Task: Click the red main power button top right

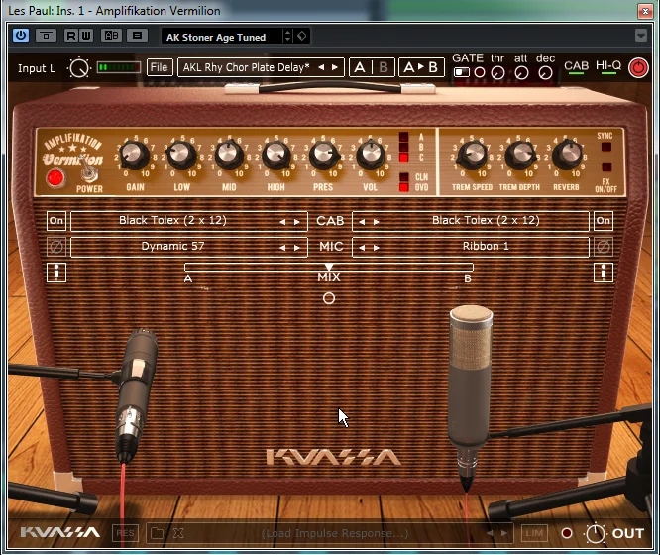Action: pyautogui.click(x=638, y=67)
